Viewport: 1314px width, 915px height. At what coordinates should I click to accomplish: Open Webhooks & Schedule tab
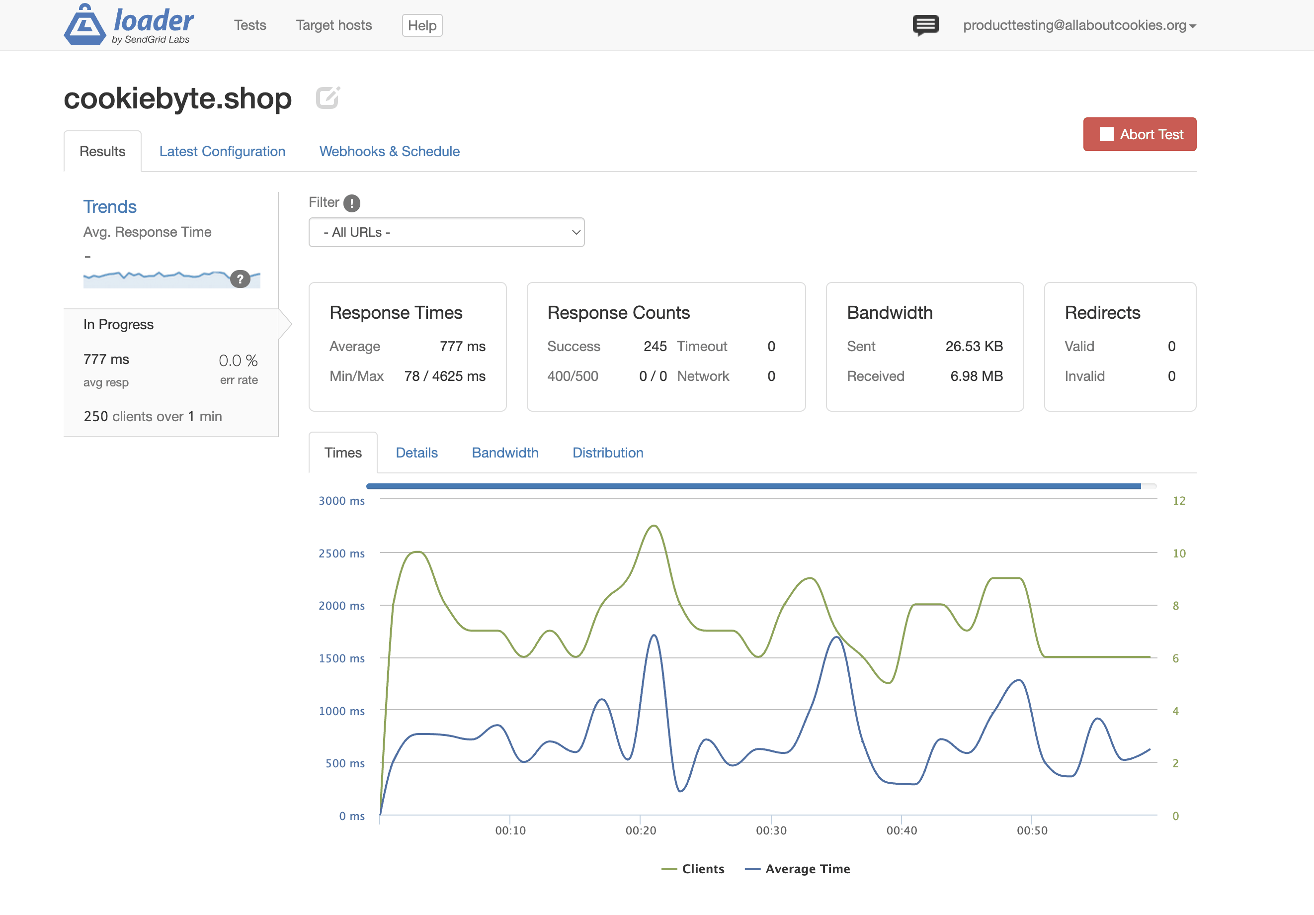click(x=389, y=151)
